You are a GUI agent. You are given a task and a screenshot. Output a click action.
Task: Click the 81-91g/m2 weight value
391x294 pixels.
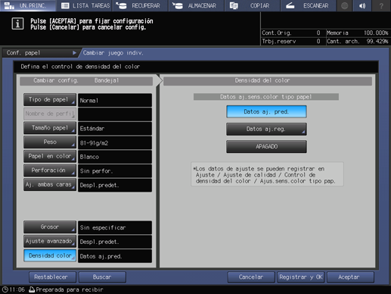pyautogui.click(x=115, y=142)
